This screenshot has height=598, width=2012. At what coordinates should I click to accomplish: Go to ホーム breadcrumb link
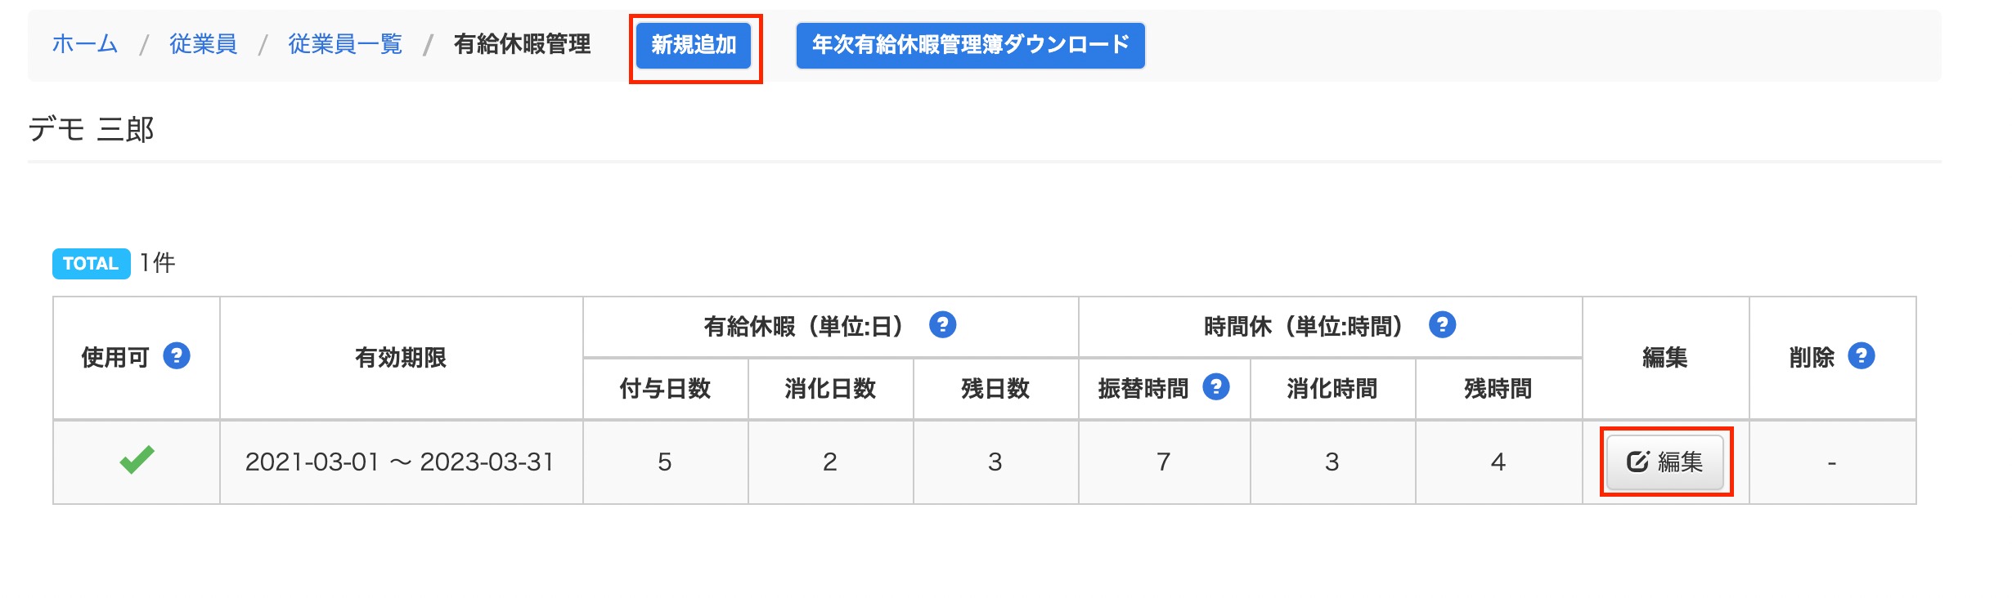(85, 44)
